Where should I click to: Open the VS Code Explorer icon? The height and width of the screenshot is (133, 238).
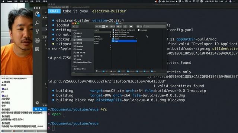pos(37,14)
